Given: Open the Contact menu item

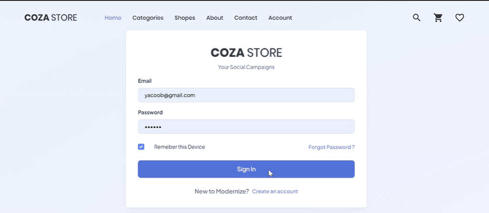Looking at the screenshot, I should (x=245, y=18).
